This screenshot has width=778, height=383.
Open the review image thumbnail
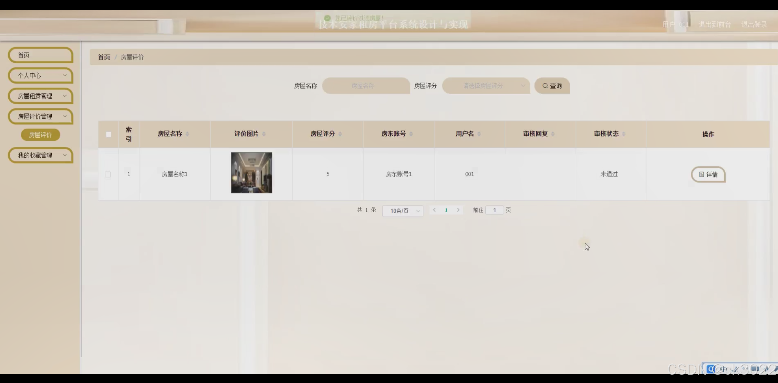tap(251, 173)
